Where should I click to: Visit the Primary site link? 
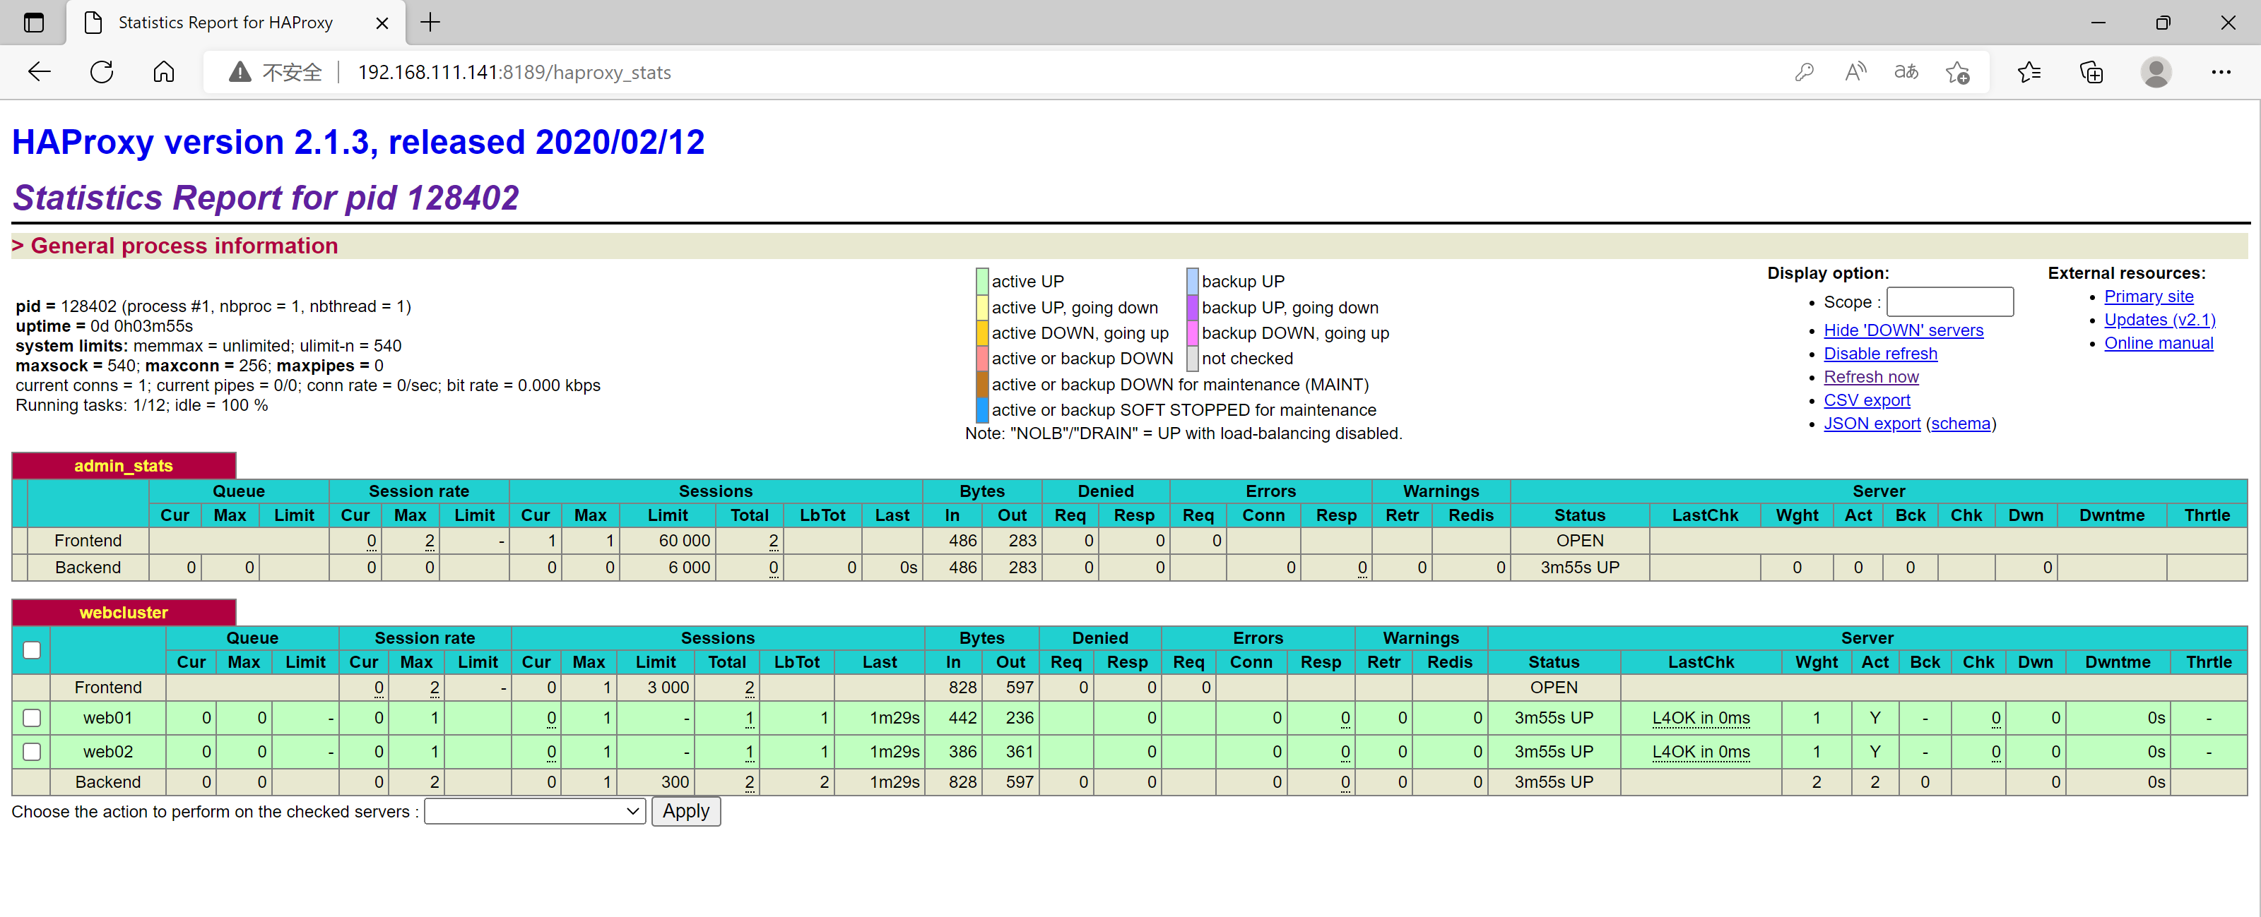click(x=2148, y=296)
